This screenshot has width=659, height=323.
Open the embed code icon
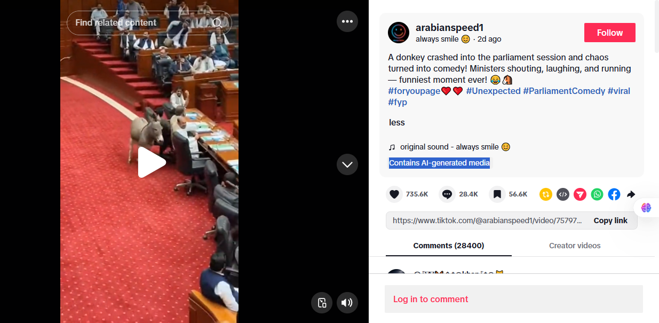coord(563,194)
